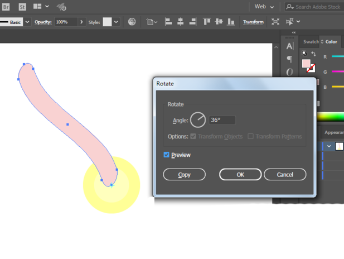Click the Copy button
This screenshot has width=344, height=259.
pos(185,175)
